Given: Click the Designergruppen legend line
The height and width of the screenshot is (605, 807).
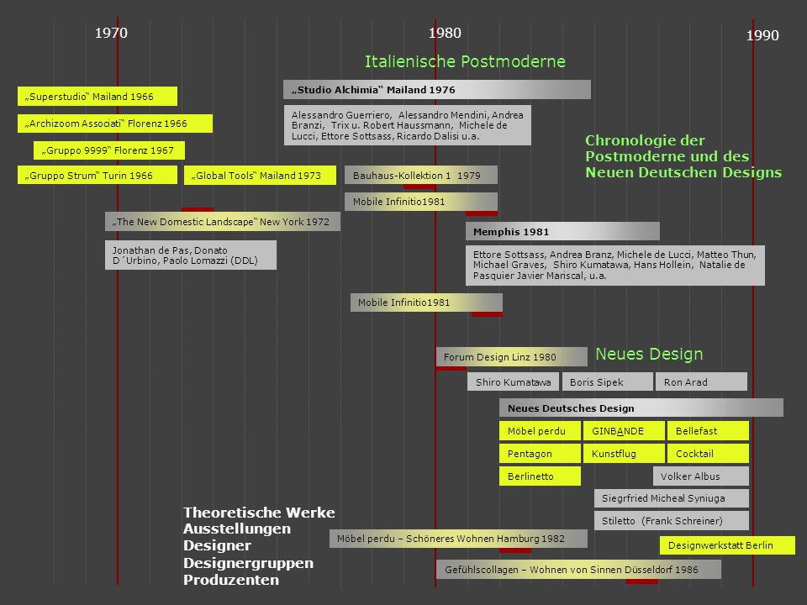Looking at the screenshot, I should [x=248, y=563].
